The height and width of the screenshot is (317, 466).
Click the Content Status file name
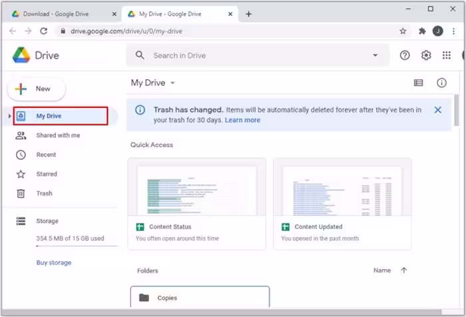(170, 227)
